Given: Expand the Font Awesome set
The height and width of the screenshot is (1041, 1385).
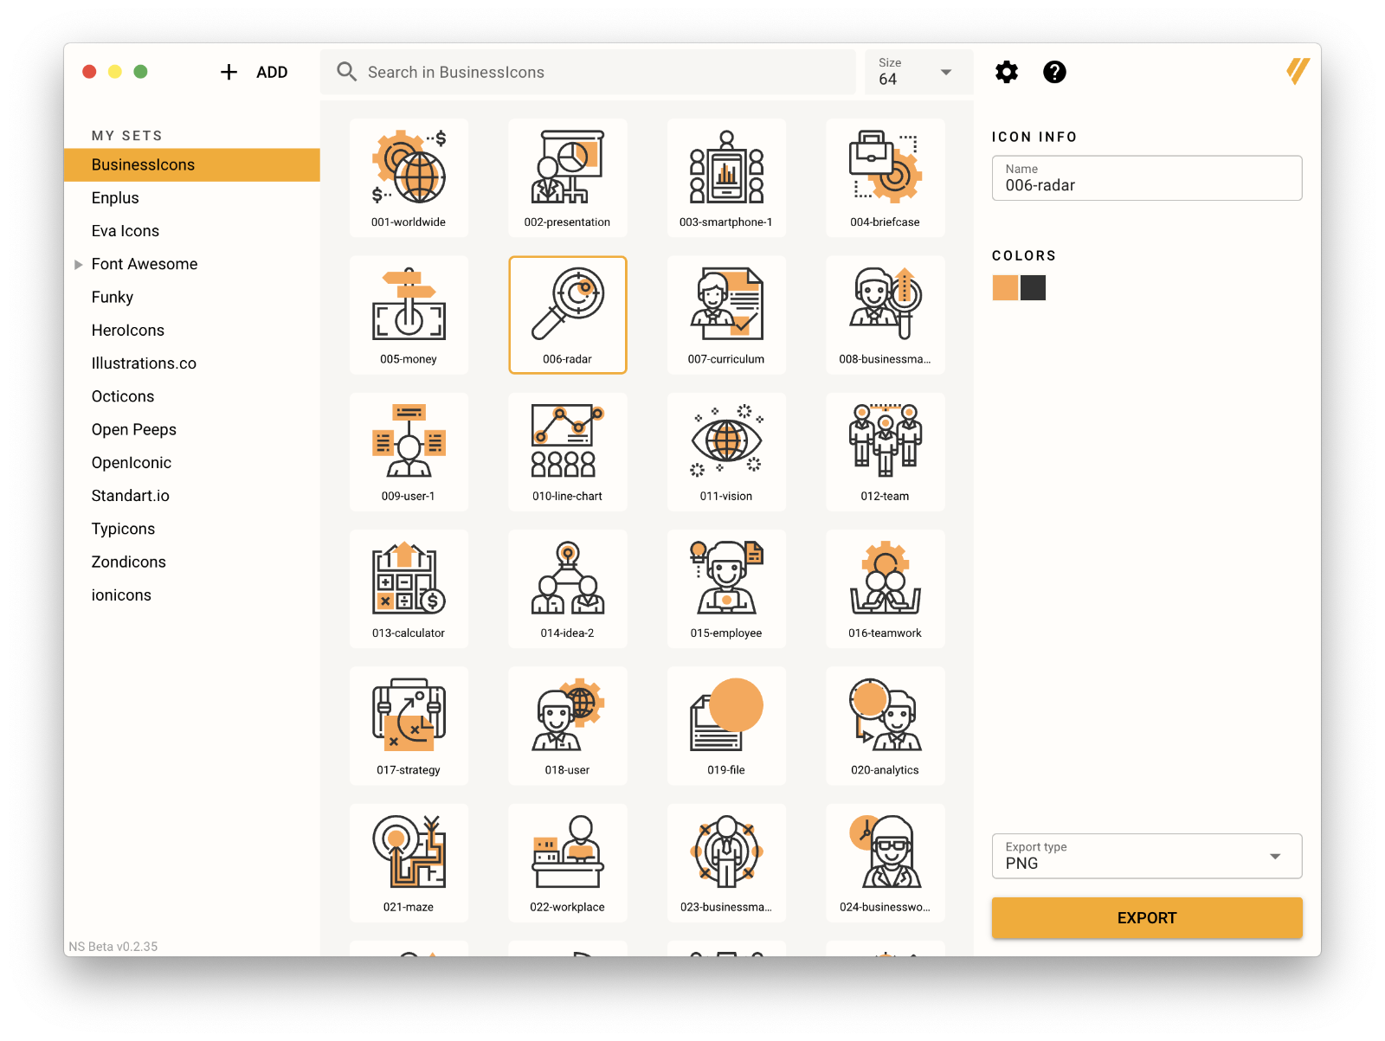Looking at the screenshot, I should 79,263.
